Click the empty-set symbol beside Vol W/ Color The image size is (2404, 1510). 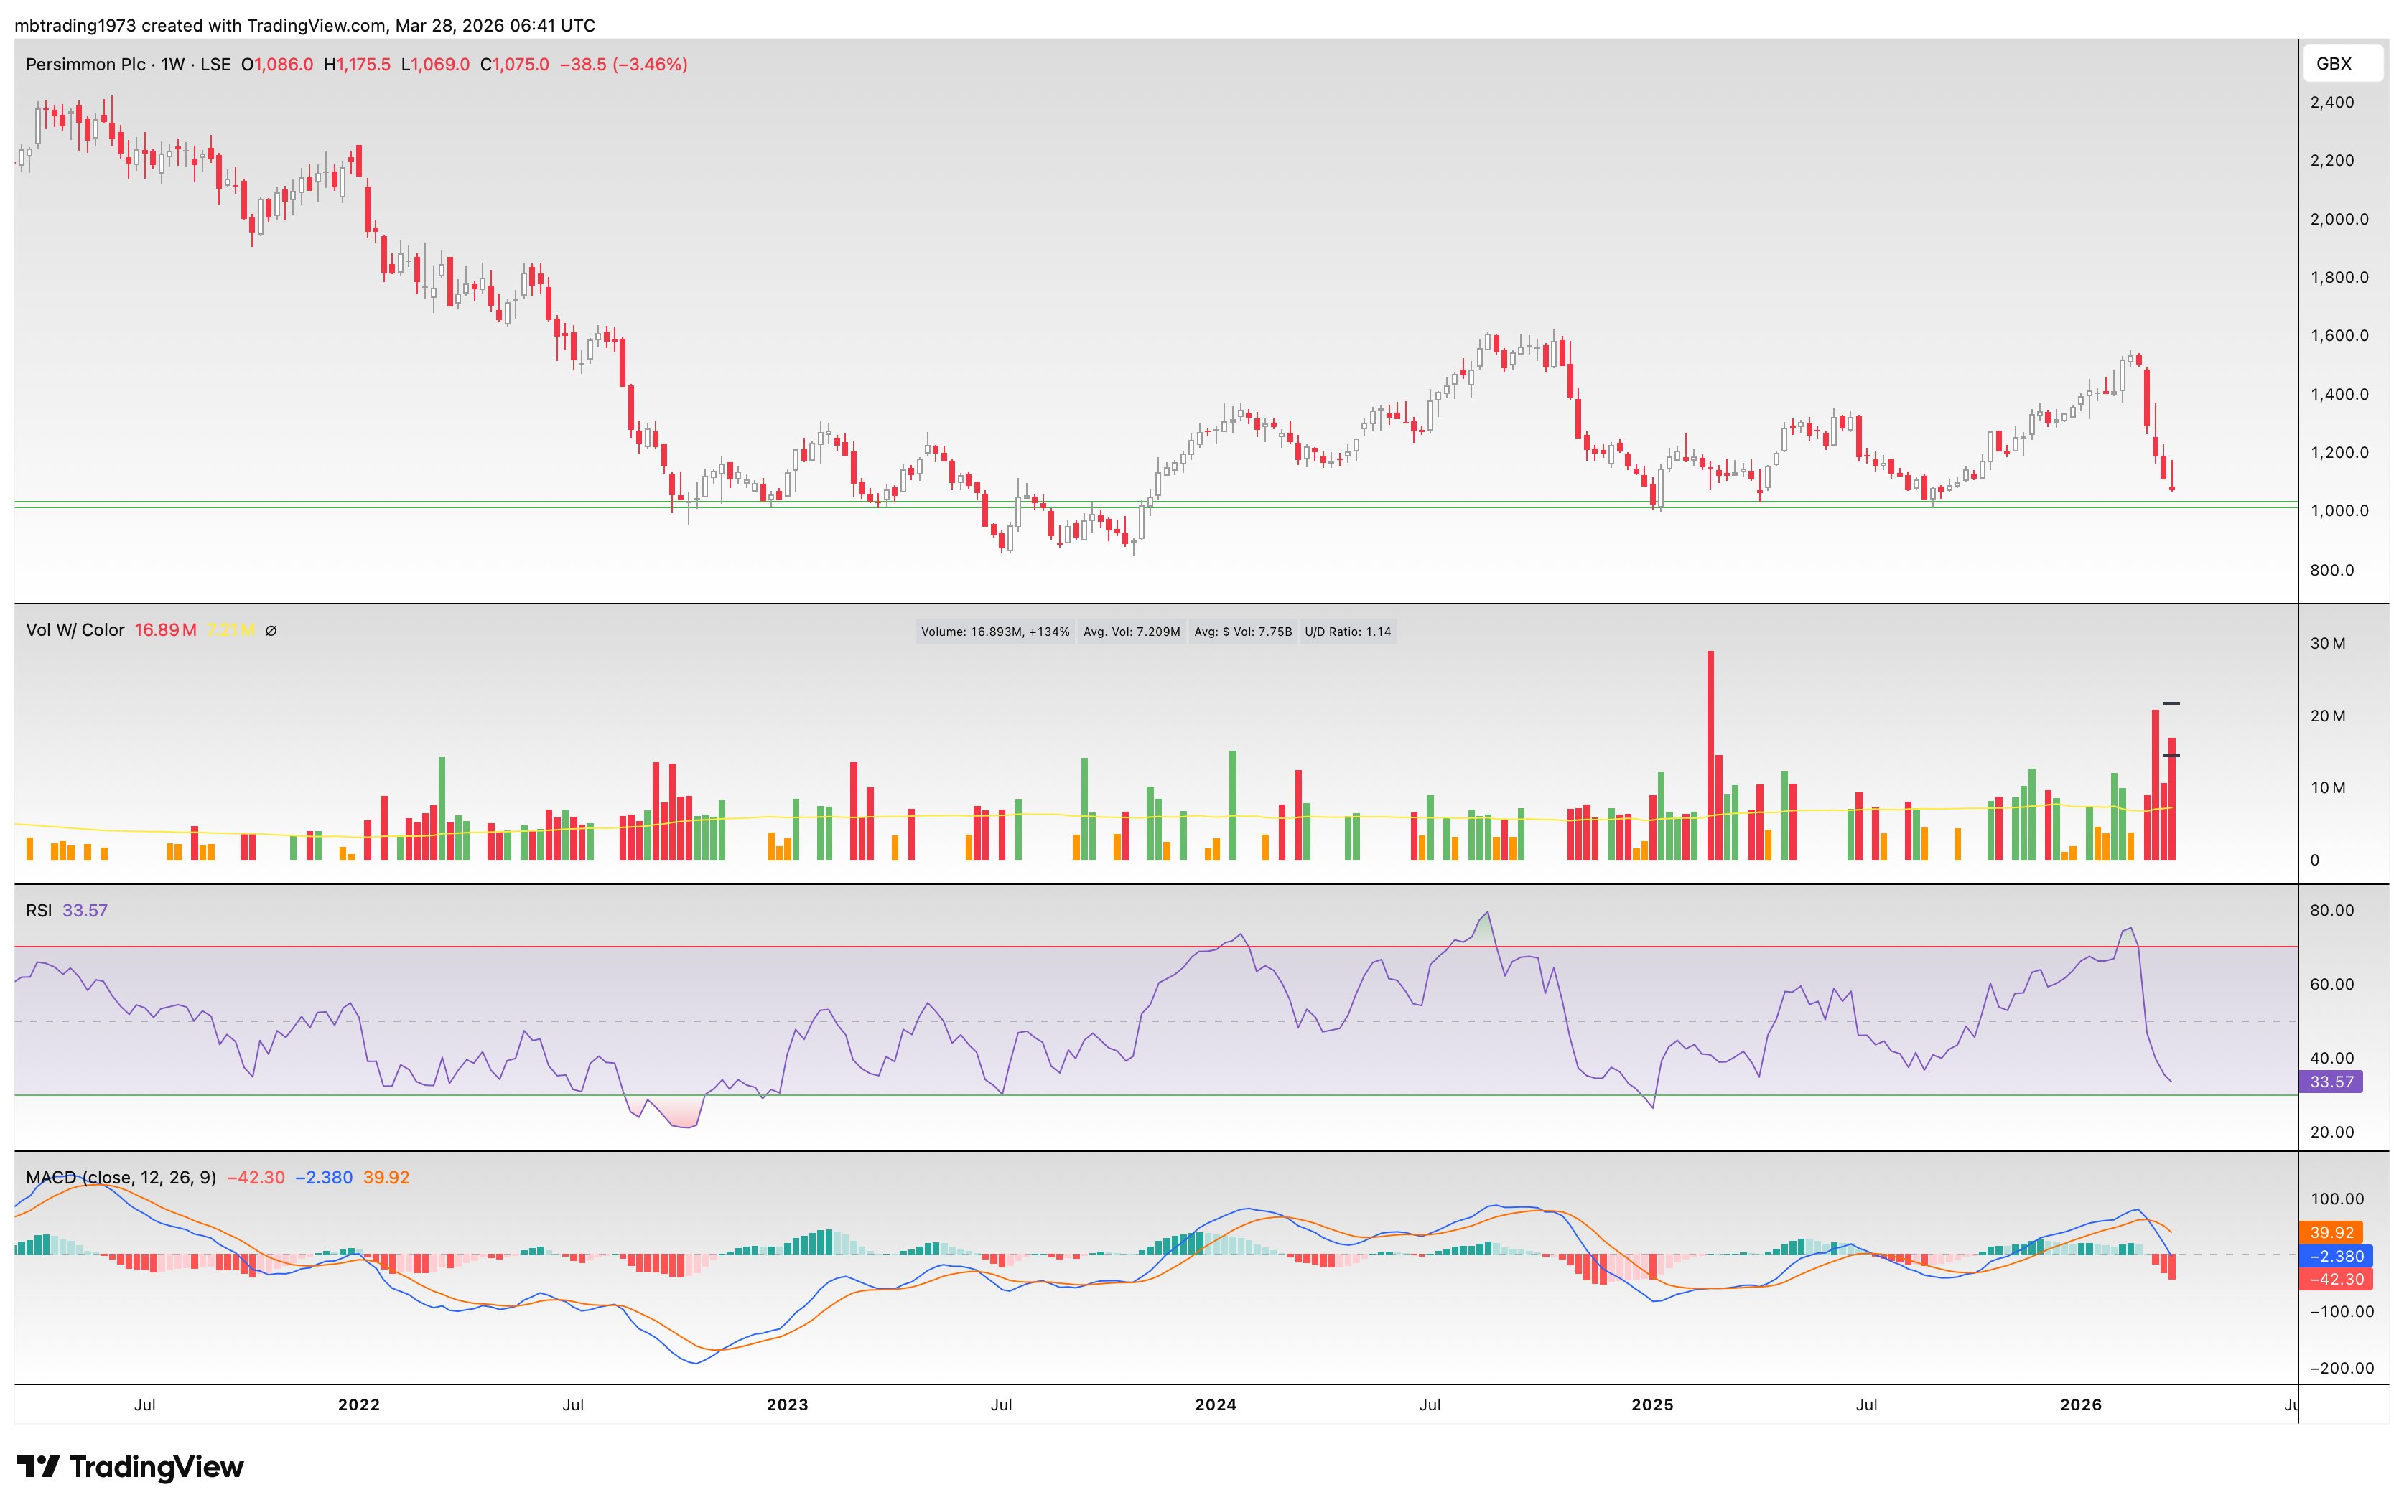pos(271,631)
